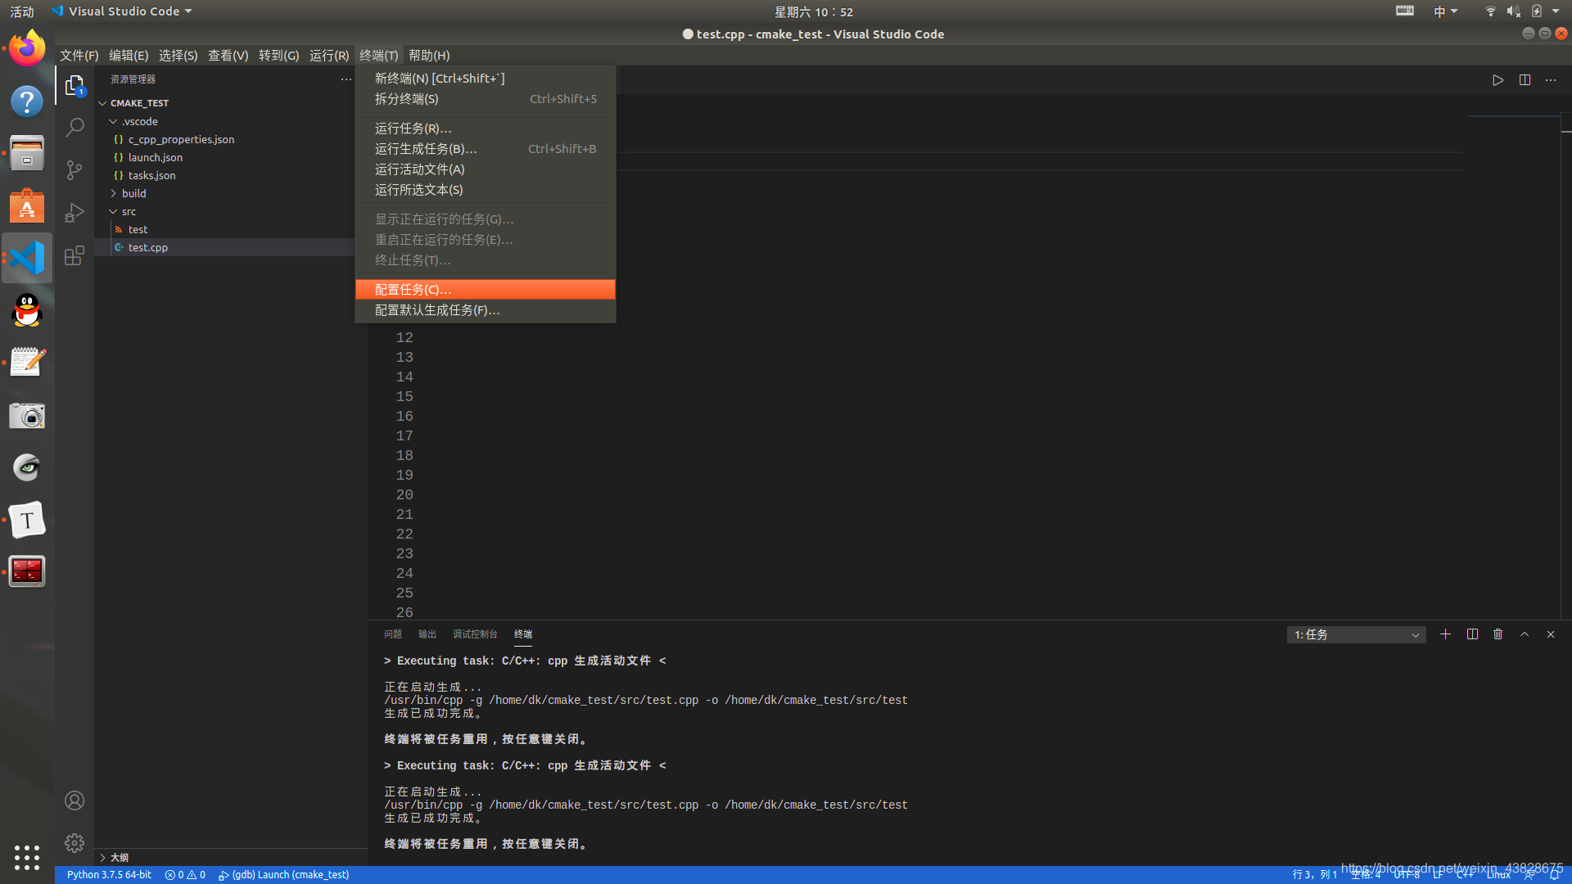Open the Search view in activity bar
Screen dimensions: 1572x884
click(x=75, y=128)
